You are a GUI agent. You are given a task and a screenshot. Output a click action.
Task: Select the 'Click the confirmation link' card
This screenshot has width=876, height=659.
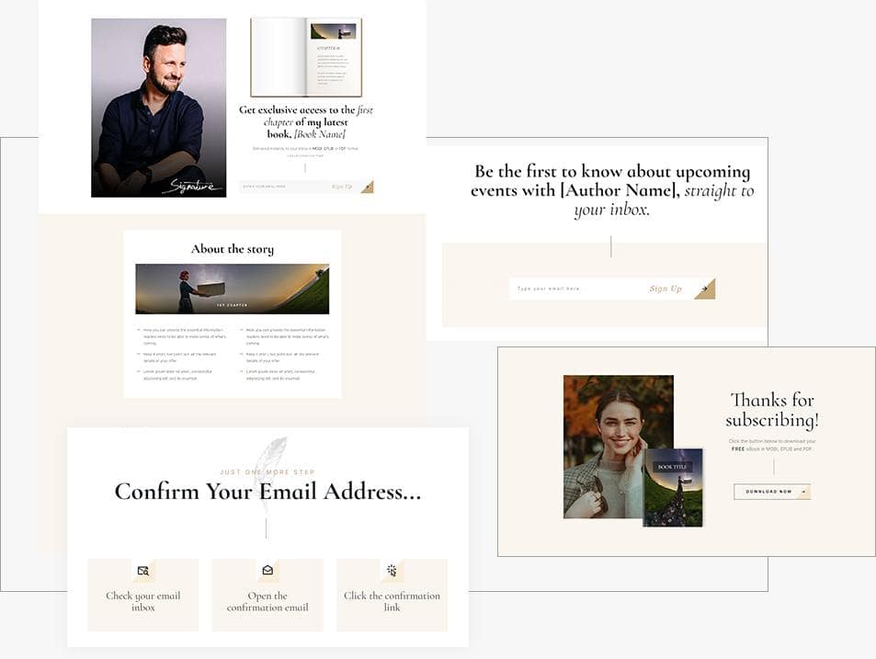pos(392,595)
